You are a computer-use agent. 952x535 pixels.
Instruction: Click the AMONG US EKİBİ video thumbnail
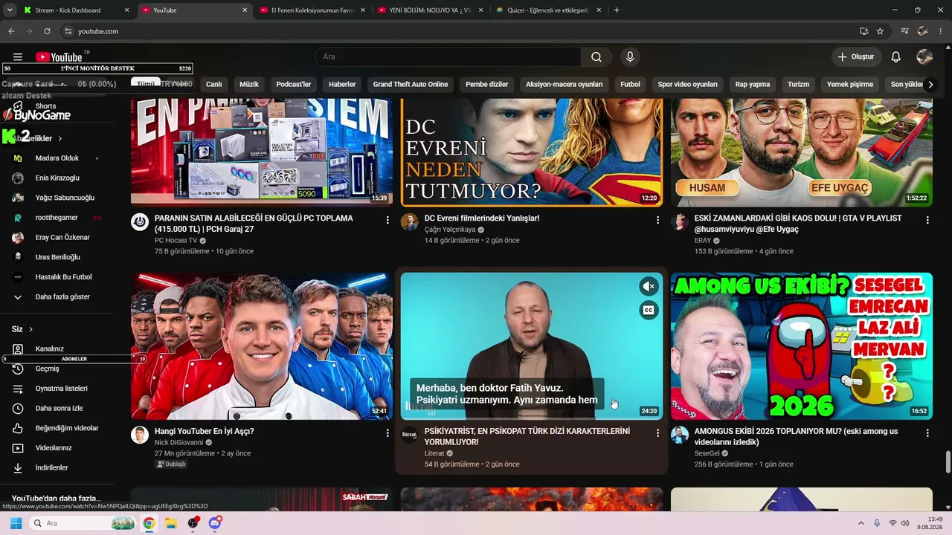pyautogui.click(x=802, y=346)
